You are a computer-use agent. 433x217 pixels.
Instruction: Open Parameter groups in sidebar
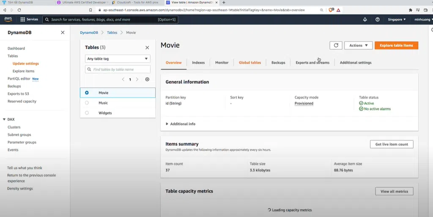[22, 142]
